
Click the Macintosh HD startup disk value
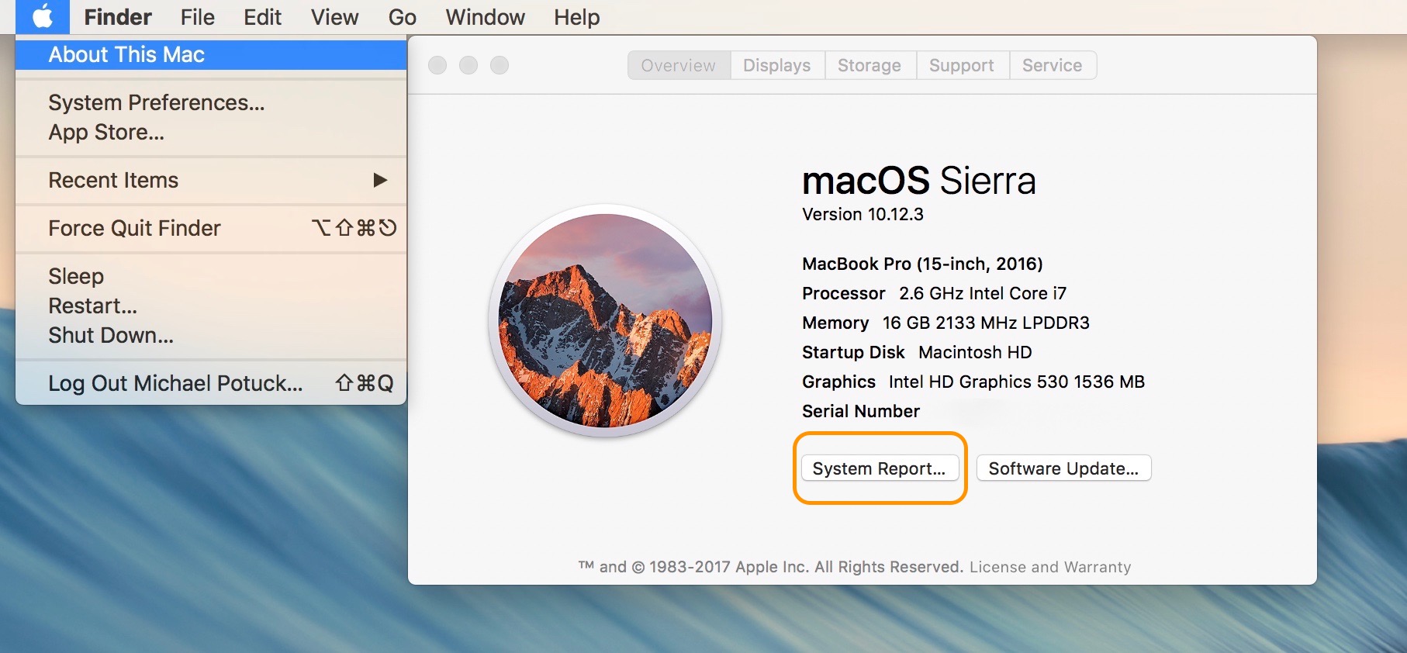[x=975, y=352]
